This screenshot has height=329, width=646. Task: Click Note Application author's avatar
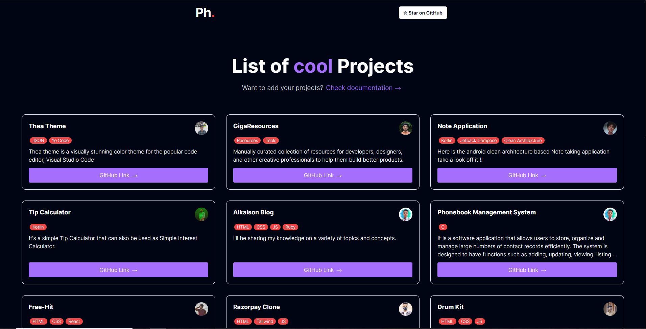click(610, 128)
